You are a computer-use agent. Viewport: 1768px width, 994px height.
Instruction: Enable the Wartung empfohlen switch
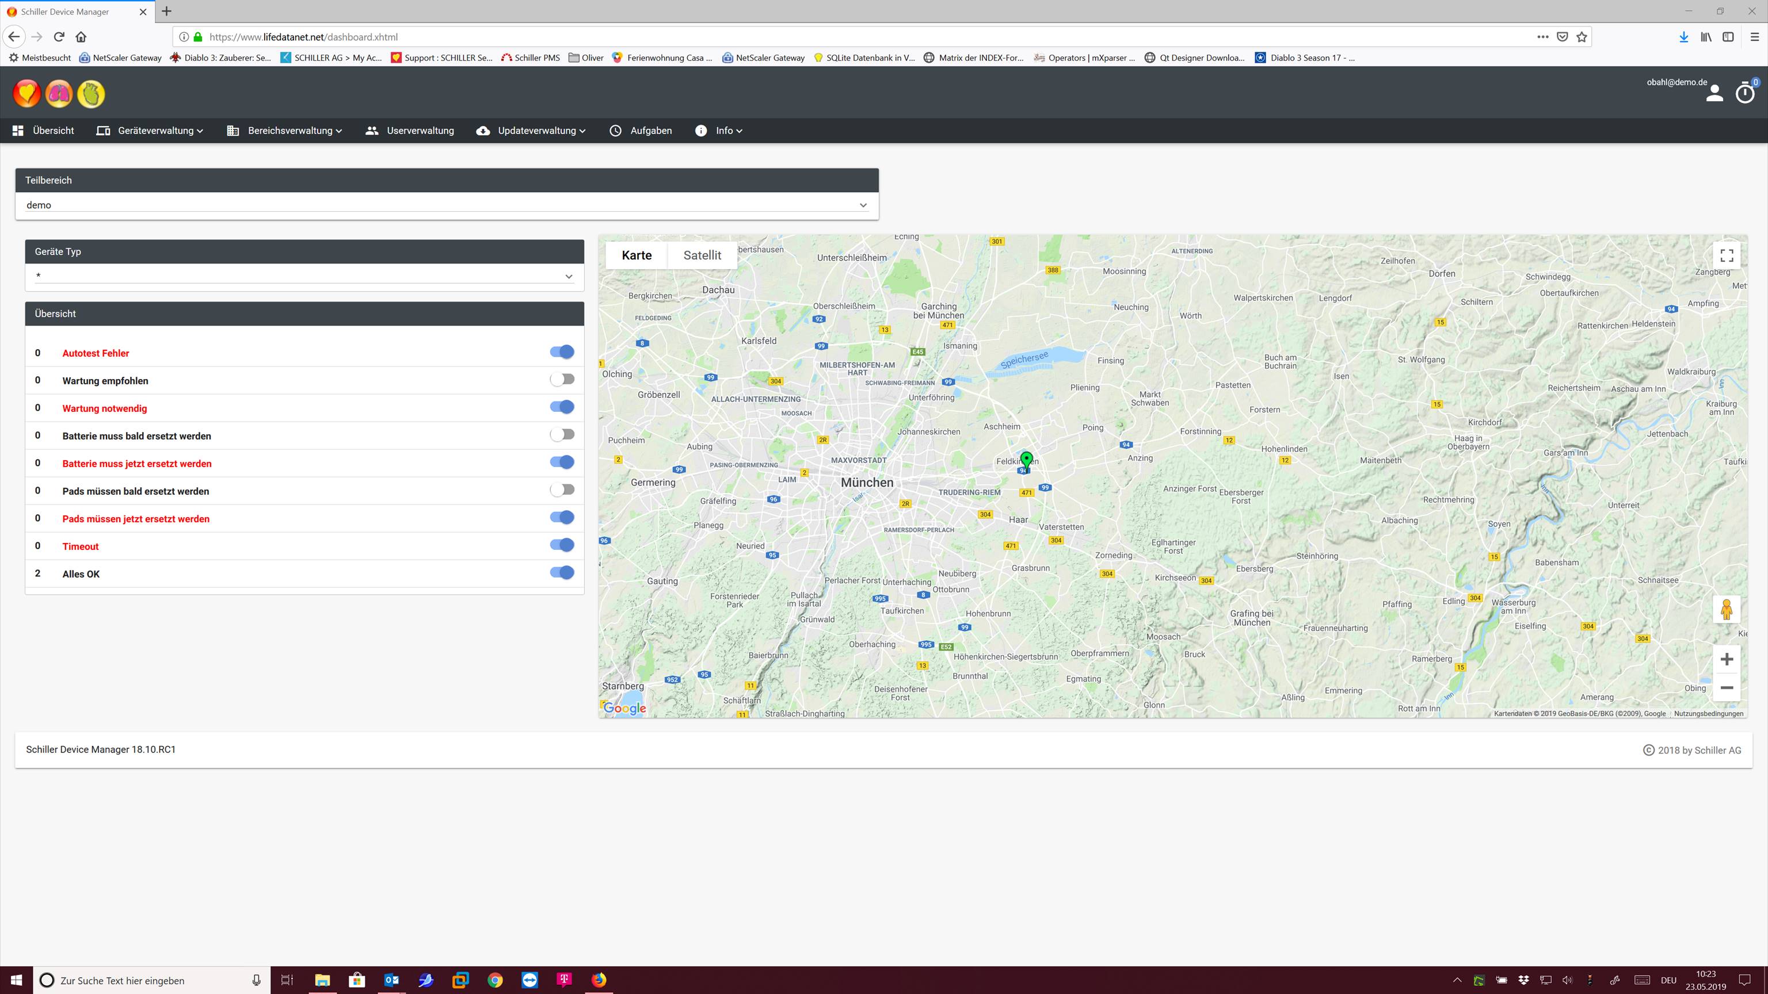[x=562, y=379]
